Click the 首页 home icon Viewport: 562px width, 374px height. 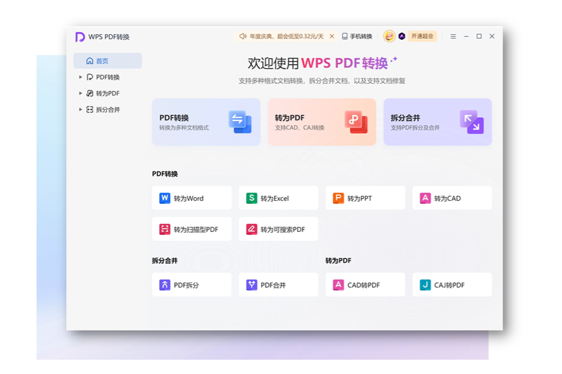(x=89, y=61)
